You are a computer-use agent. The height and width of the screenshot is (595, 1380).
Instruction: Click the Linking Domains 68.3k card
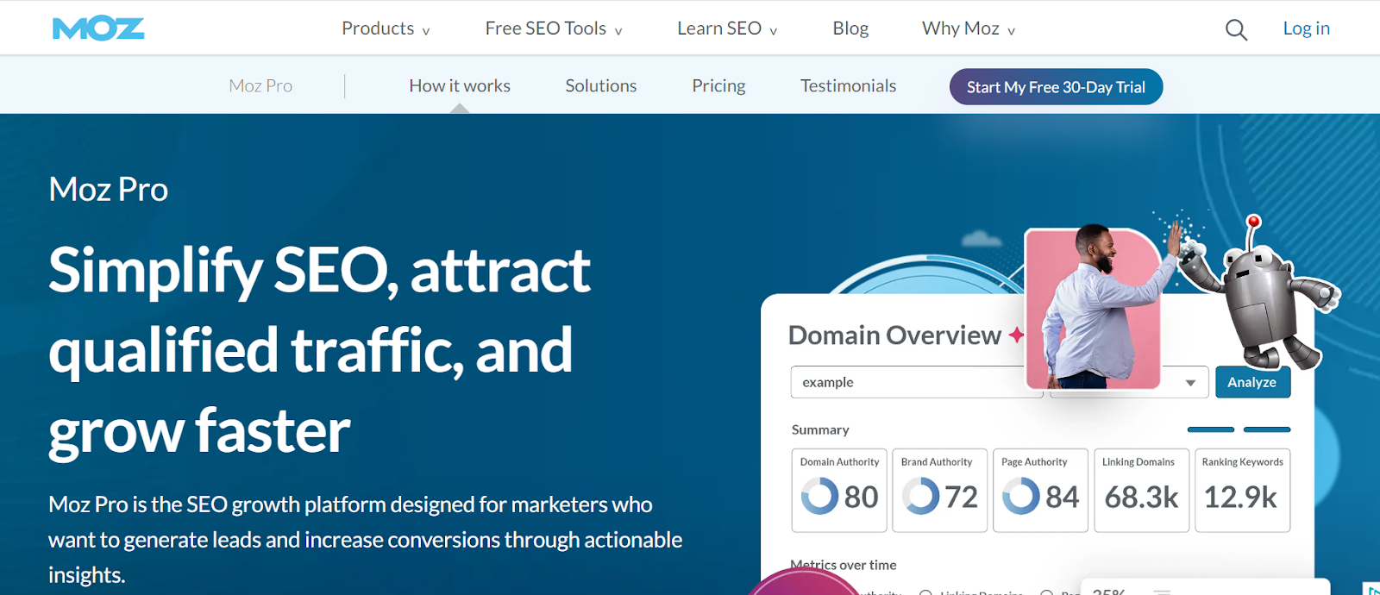1141,490
